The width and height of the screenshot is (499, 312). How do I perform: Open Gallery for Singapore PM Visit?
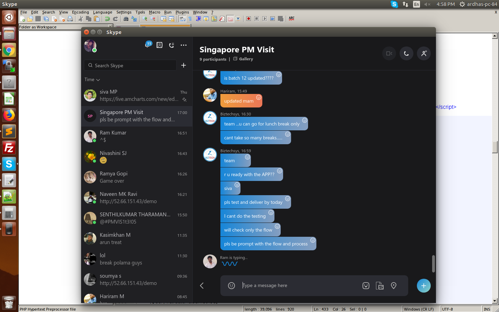(243, 59)
